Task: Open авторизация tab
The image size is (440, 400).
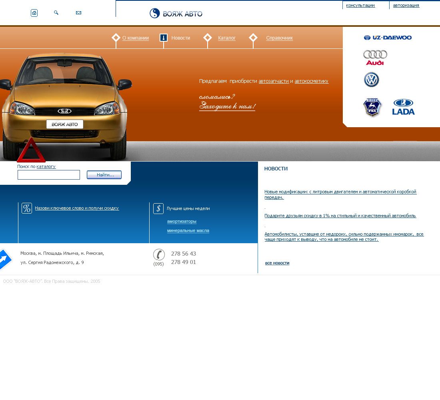Action: (406, 5)
